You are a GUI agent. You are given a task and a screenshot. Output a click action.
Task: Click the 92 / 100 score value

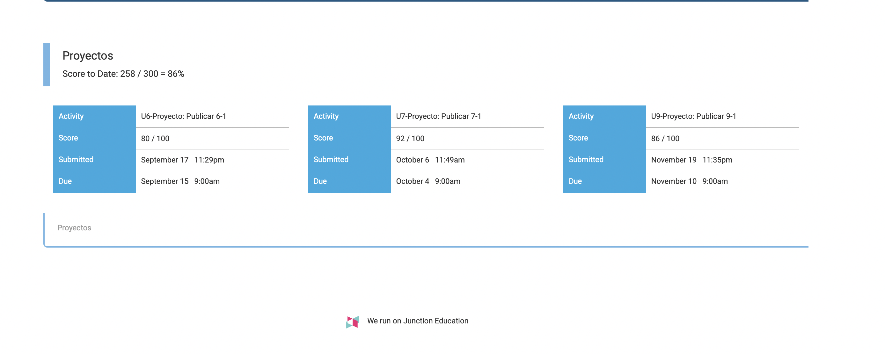[x=410, y=138]
